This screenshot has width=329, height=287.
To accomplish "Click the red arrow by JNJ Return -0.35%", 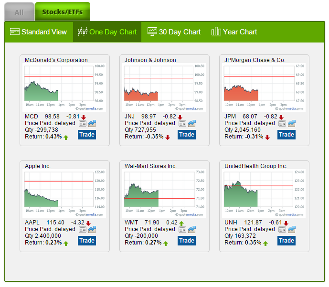I will tap(168, 138).
